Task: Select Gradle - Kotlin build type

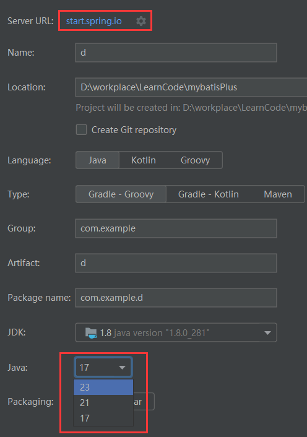Action: click(209, 194)
